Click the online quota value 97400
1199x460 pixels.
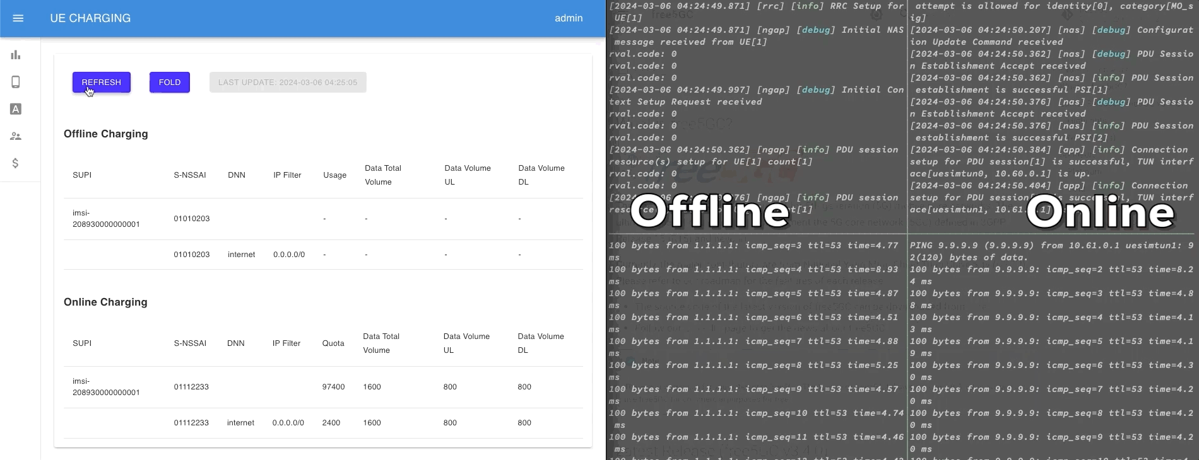[333, 387]
